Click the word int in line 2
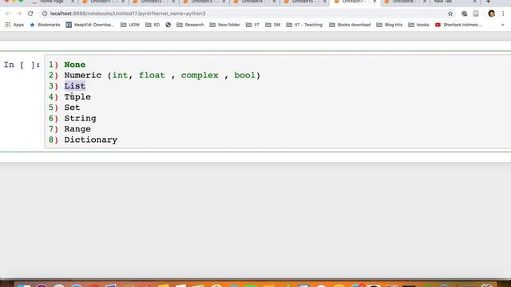 [x=121, y=76]
